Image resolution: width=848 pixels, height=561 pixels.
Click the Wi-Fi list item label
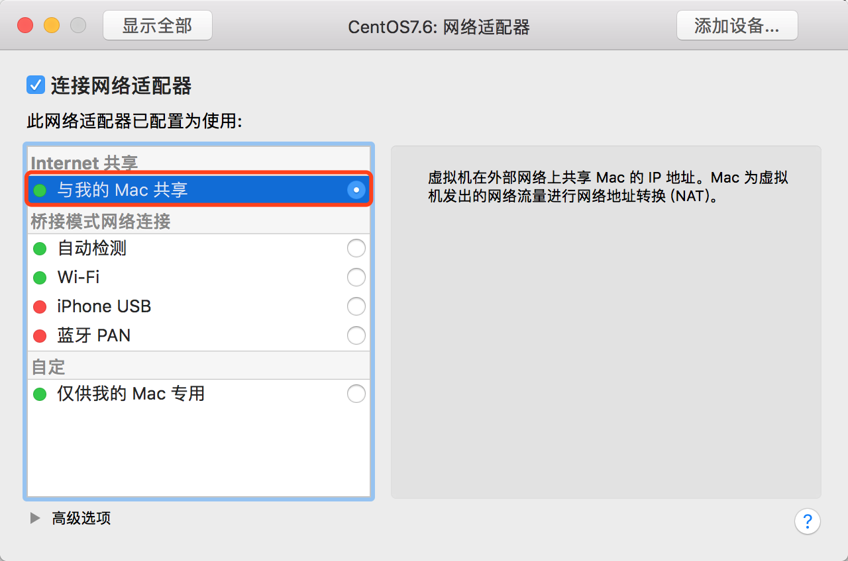(78, 277)
